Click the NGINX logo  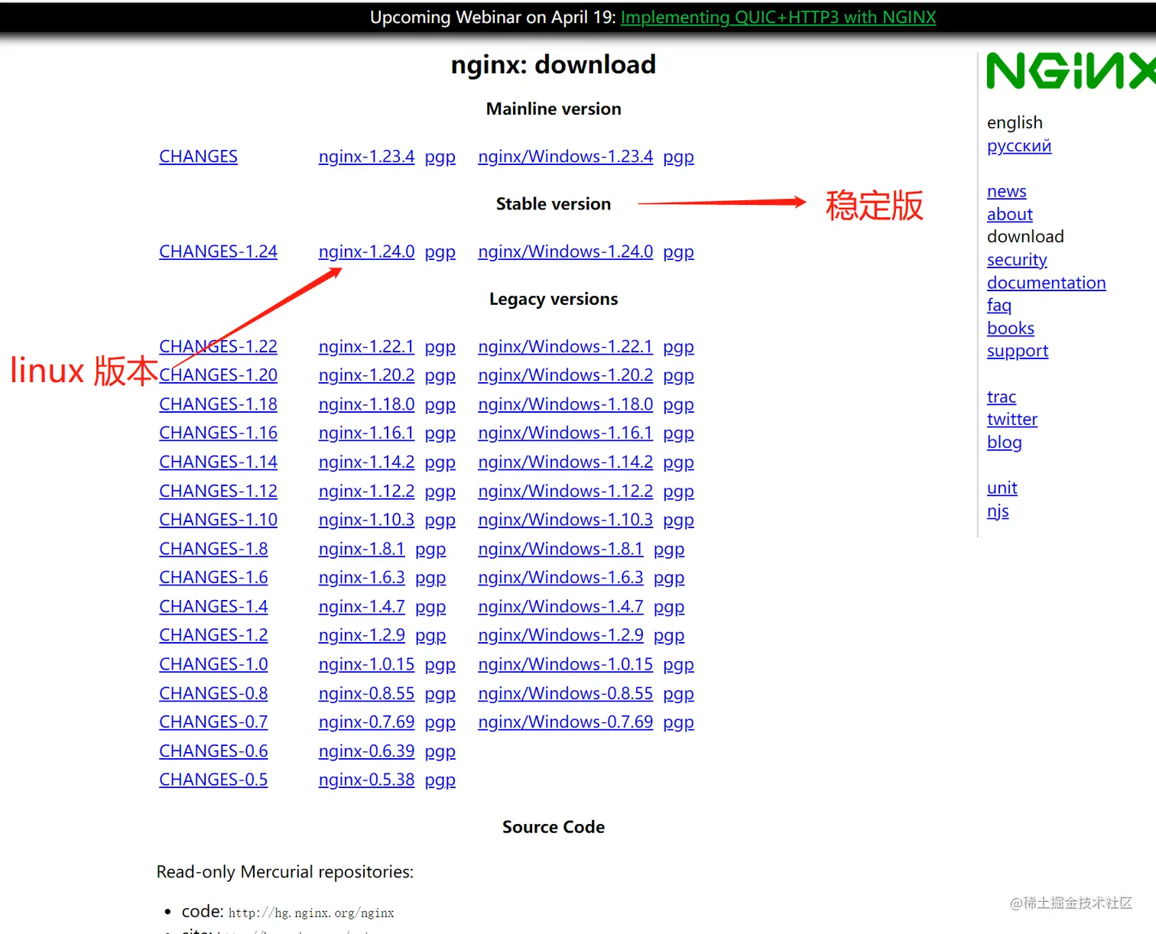(x=1070, y=71)
